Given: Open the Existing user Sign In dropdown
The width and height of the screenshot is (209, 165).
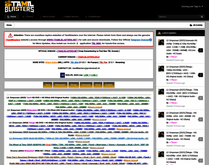Looking at the screenshot, I should [x=192, y=6].
